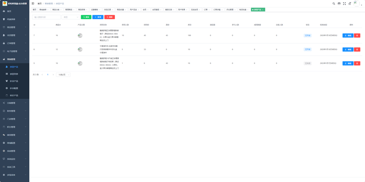Click the 门店管理 icon in sidebar
The width and height of the screenshot is (365, 182).
(4, 119)
